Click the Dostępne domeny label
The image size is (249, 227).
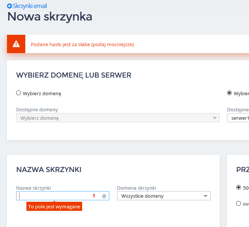37,110
